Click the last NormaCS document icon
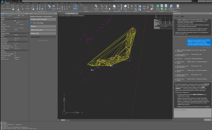Image resolution: width=212 pixels, height=130 pixels. [178, 6]
